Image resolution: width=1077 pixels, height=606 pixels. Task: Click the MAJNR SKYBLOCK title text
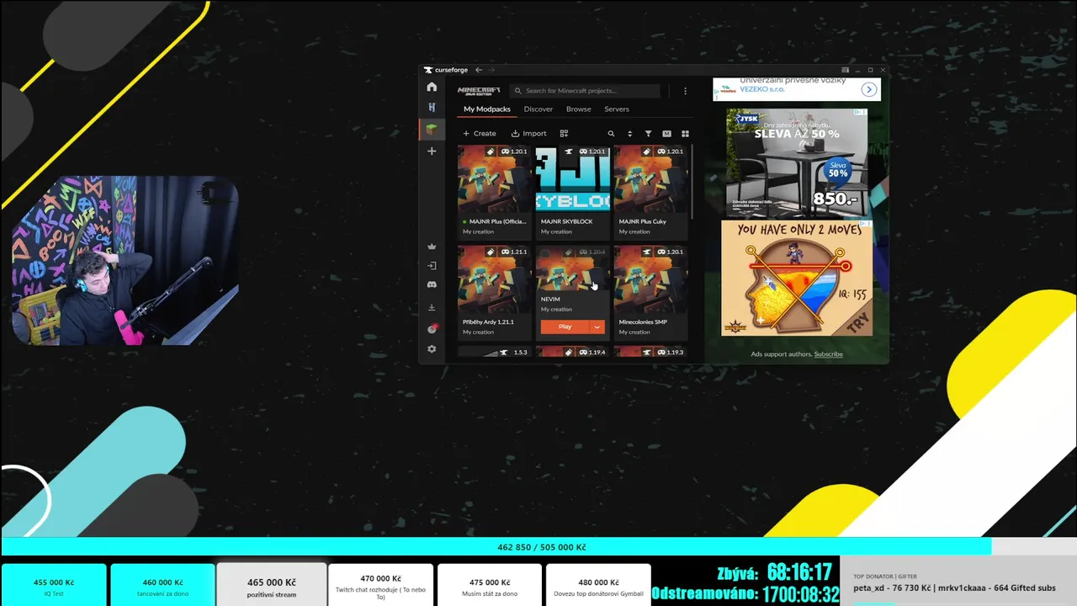[x=566, y=221]
